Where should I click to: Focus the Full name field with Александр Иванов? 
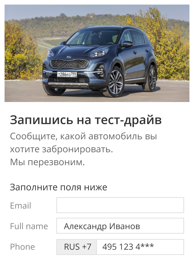120,226
